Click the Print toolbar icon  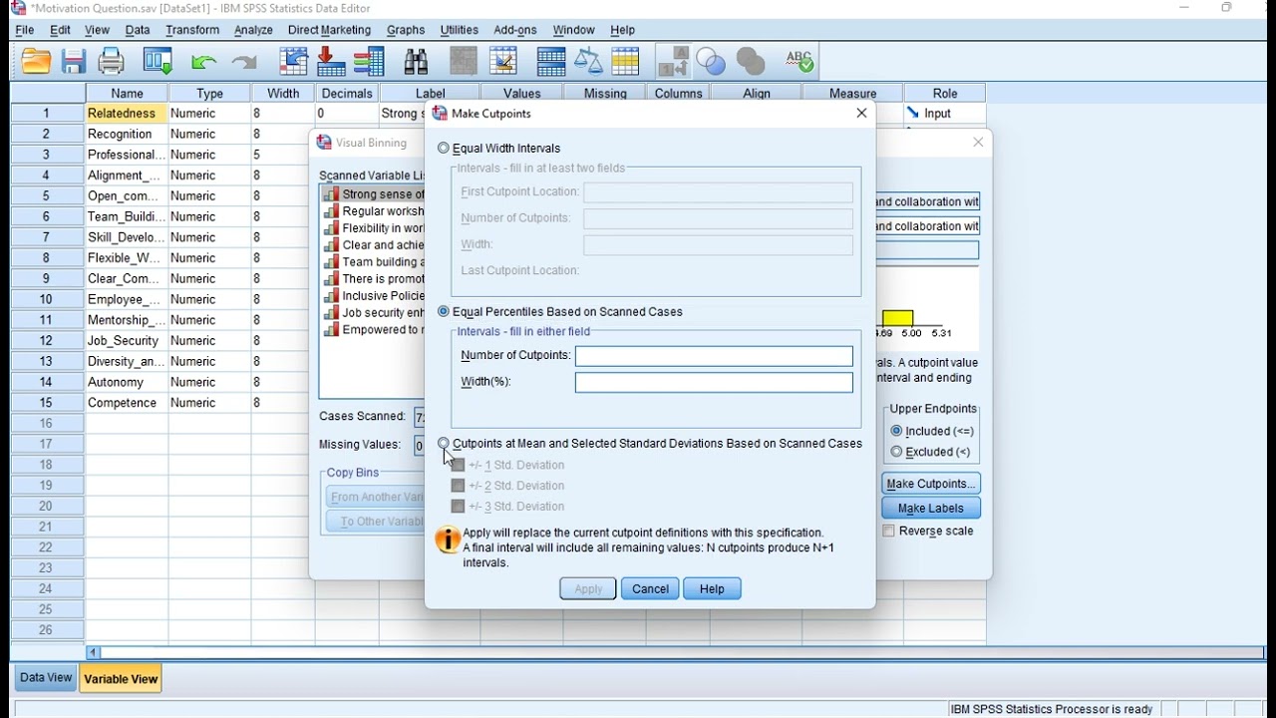pyautogui.click(x=112, y=62)
